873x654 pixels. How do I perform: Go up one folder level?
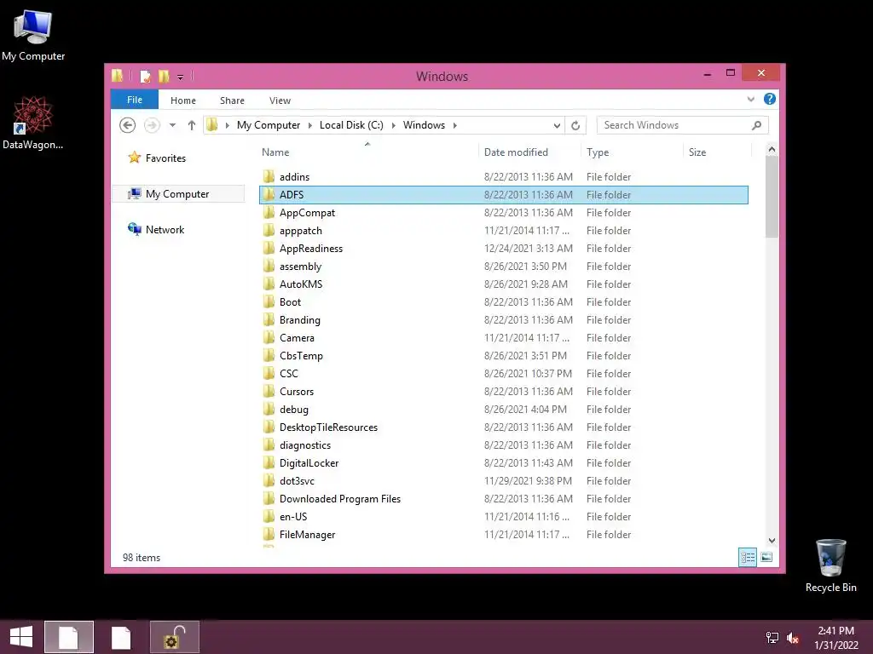click(192, 125)
